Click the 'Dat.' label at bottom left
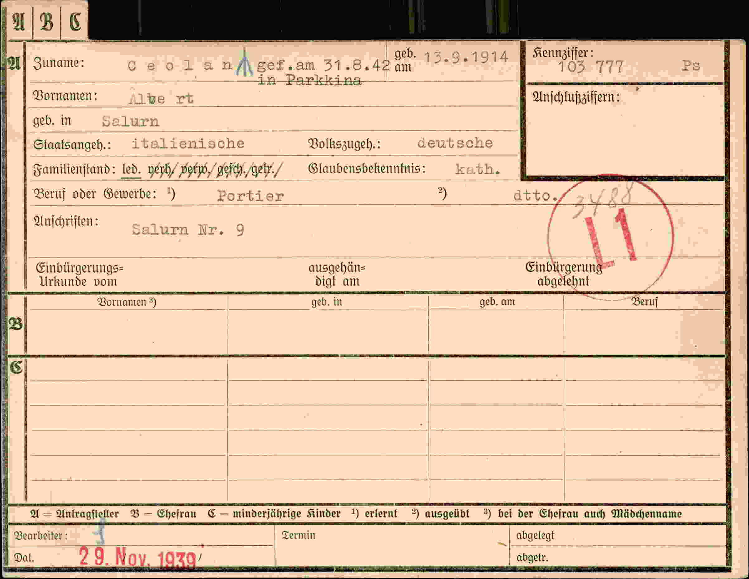The width and height of the screenshot is (749, 579). pos(24,558)
